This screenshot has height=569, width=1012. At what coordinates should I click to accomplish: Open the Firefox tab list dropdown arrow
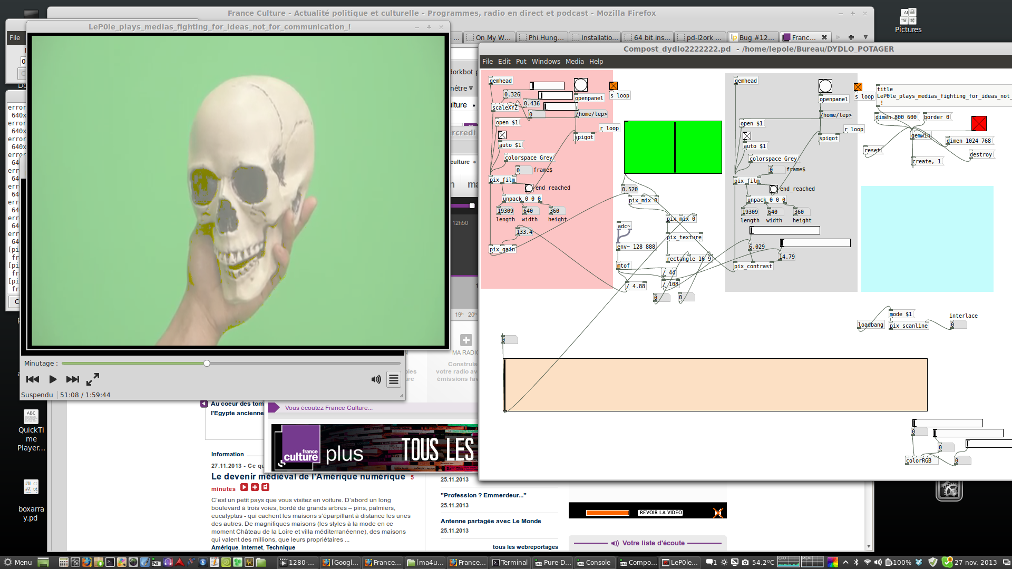point(865,37)
